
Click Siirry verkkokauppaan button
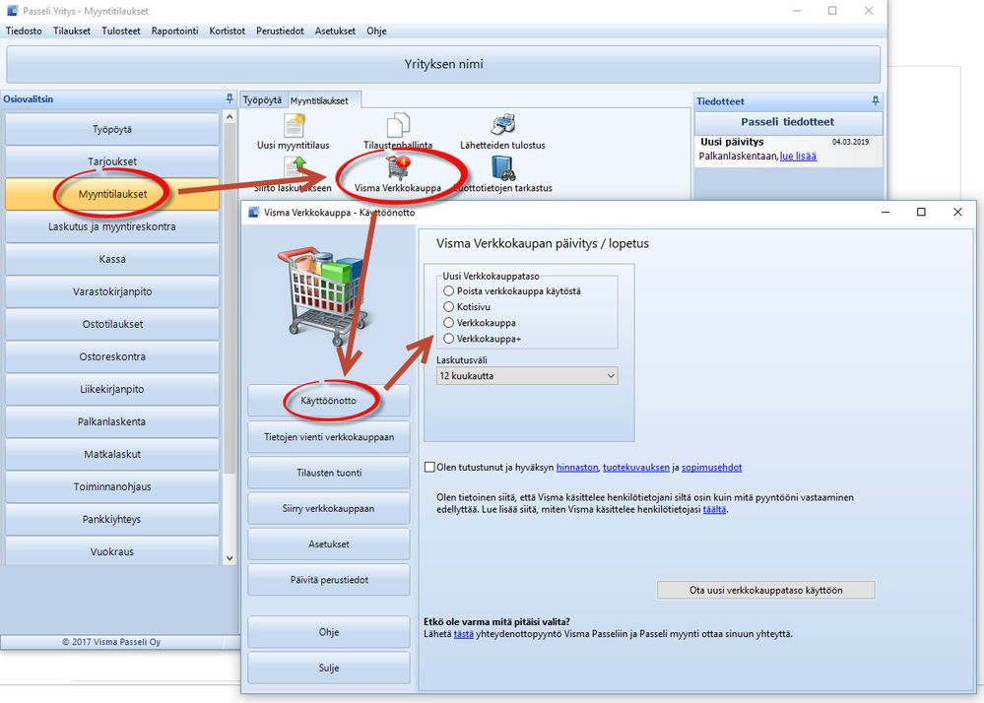329,509
